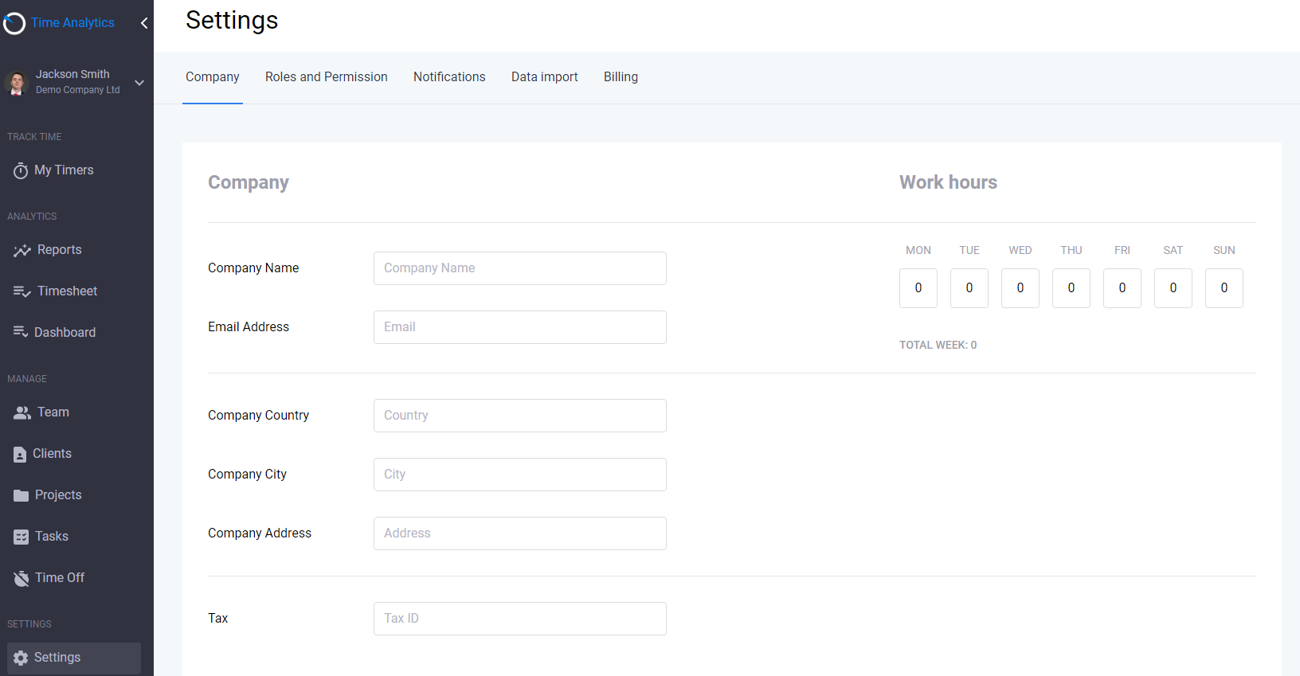Click the Dashboard list icon
Viewport: 1300px width, 676px height.
click(x=21, y=332)
